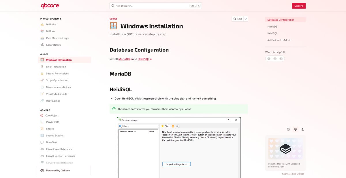Viewport: 346px width, 178px height.
Task: Open Linux Installation guide page
Action: [65, 67]
